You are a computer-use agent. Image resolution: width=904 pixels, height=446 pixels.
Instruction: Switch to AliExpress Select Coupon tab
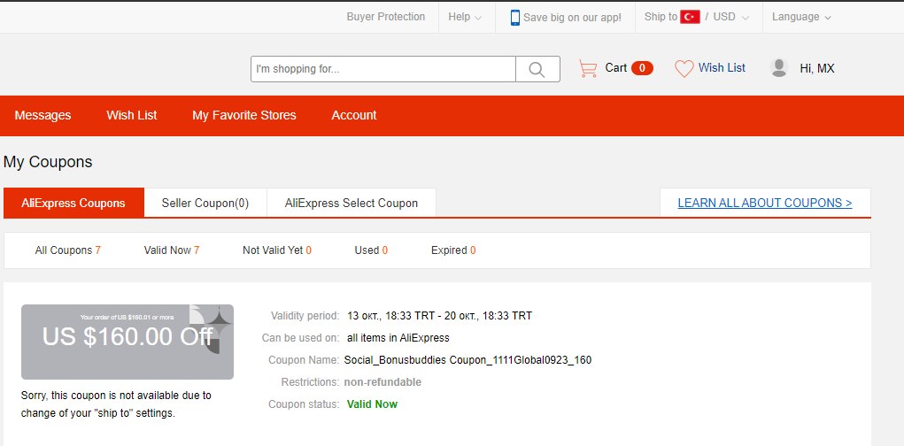(352, 203)
